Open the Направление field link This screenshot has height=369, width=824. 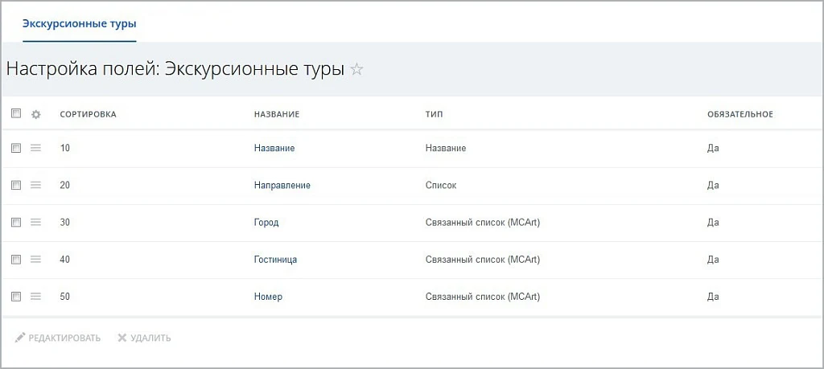point(282,185)
